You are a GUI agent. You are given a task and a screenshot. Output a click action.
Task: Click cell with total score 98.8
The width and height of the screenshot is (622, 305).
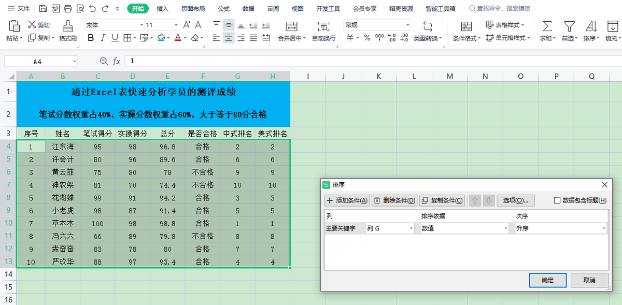(x=167, y=223)
